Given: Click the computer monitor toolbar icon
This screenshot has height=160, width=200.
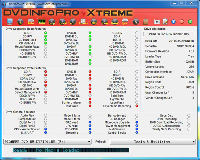Looking at the screenshot, I should point(10,22).
